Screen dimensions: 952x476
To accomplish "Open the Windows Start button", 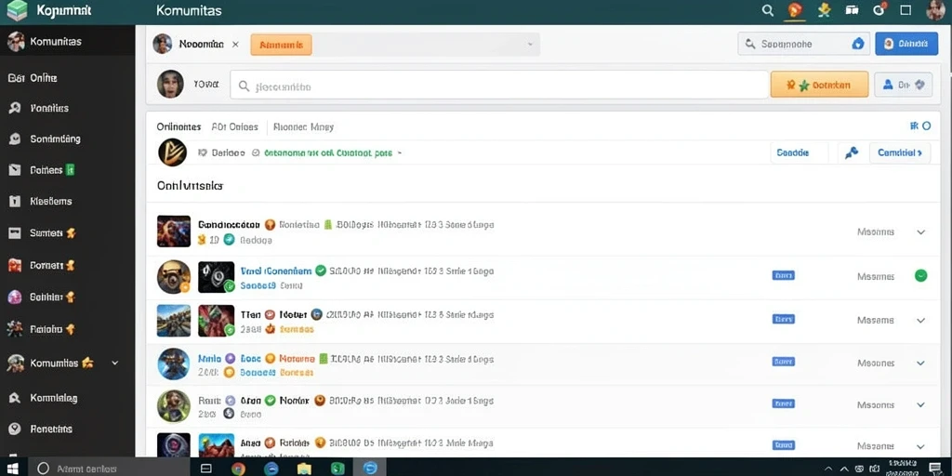I will pos(12,469).
